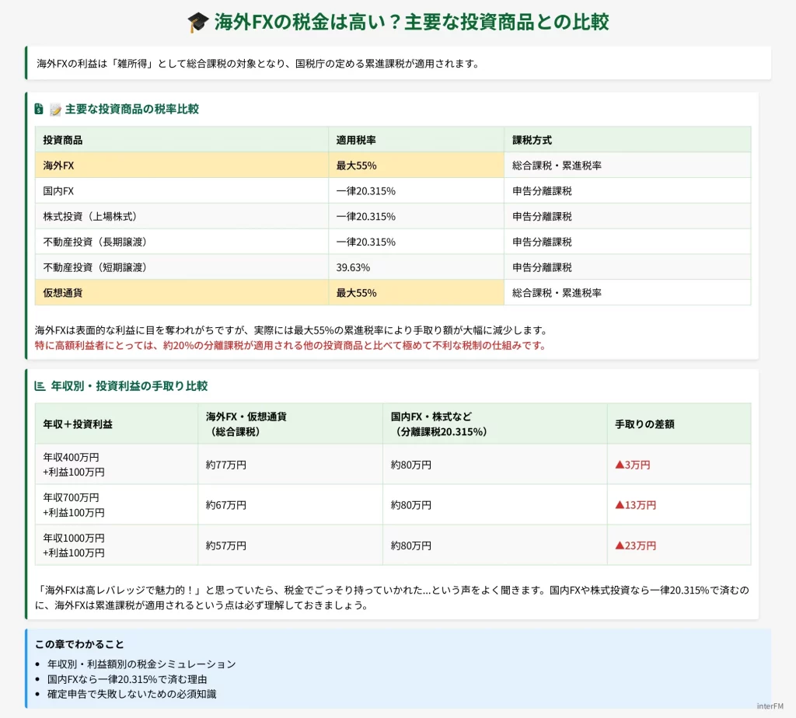The image size is (796, 718).
Task: Click the chart icon beside 年収別・投資利益の手取り比較
Action: pyautogui.click(x=40, y=386)
